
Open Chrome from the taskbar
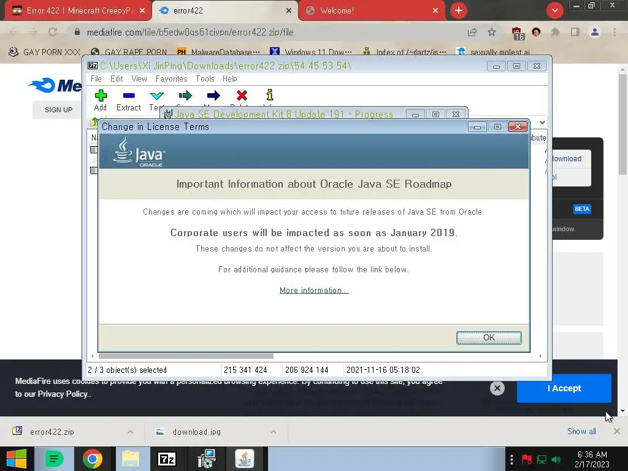tap(93, 459)
